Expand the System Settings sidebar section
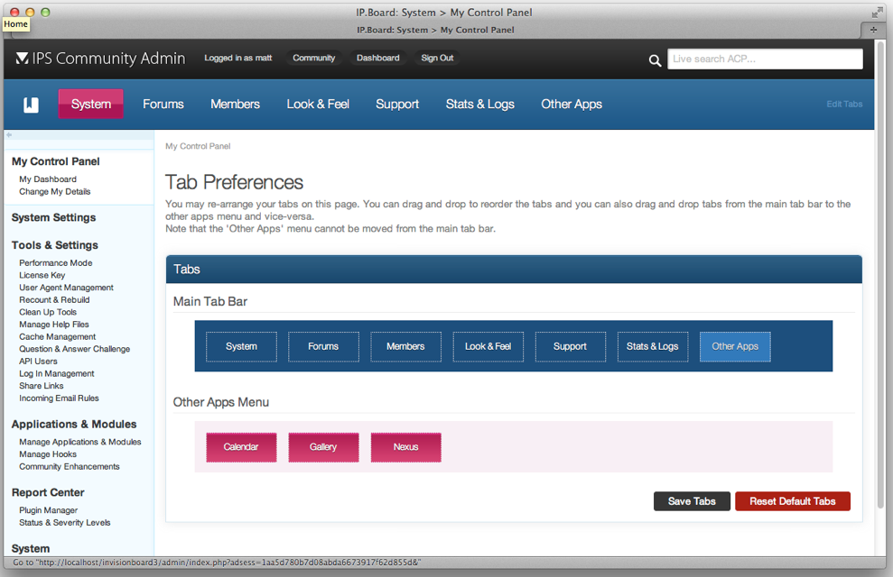Screen dimensions: 893x577 pyautogui.click(x=53, y=217)
